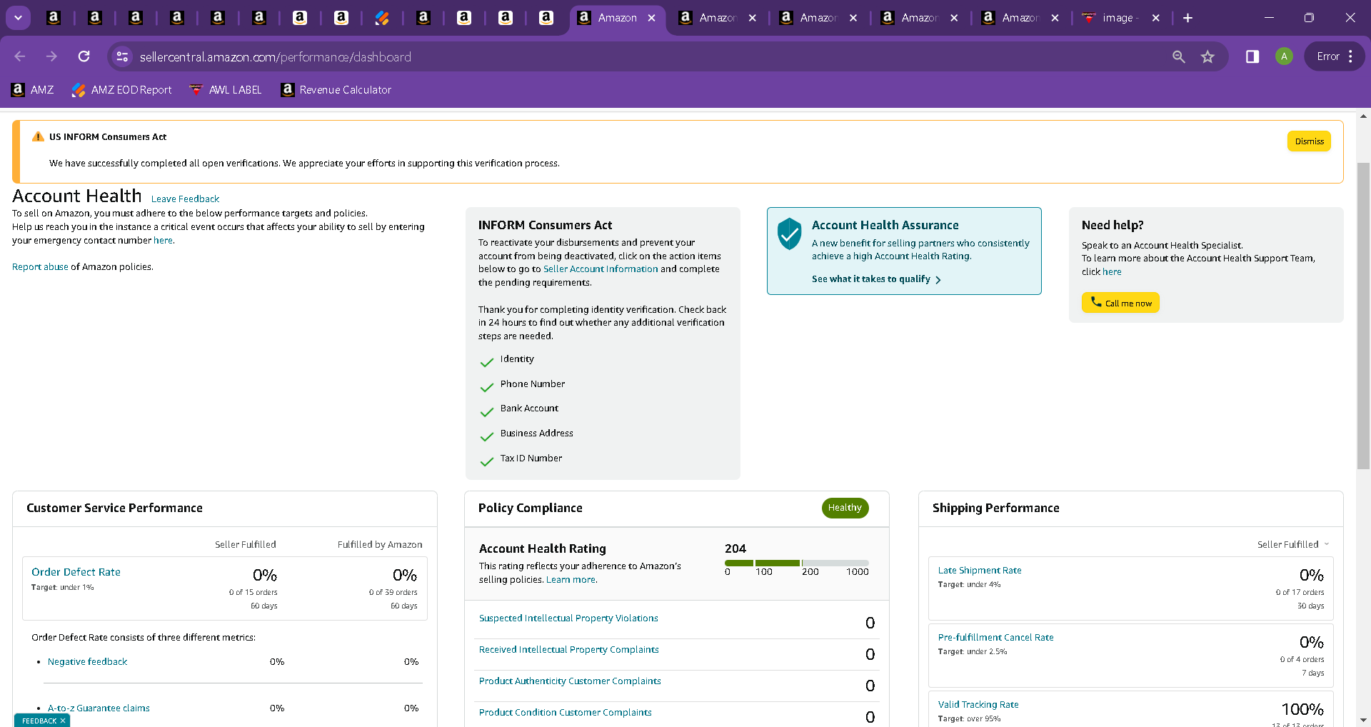Open the Chrome three-dot menu
Viewport: 1371px width, 727px height.
click(x=1350, y=56)
